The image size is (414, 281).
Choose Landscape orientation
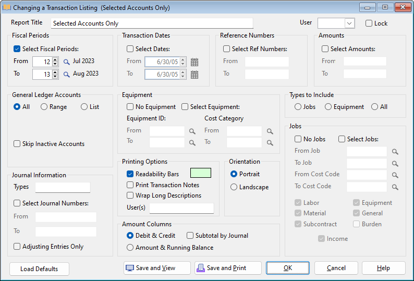pyautogui.click(x=234, y=187)
